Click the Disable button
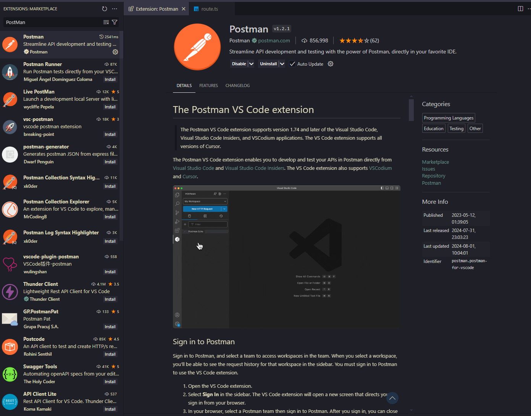The image size is (531, 416). click(x=239, y=64)
